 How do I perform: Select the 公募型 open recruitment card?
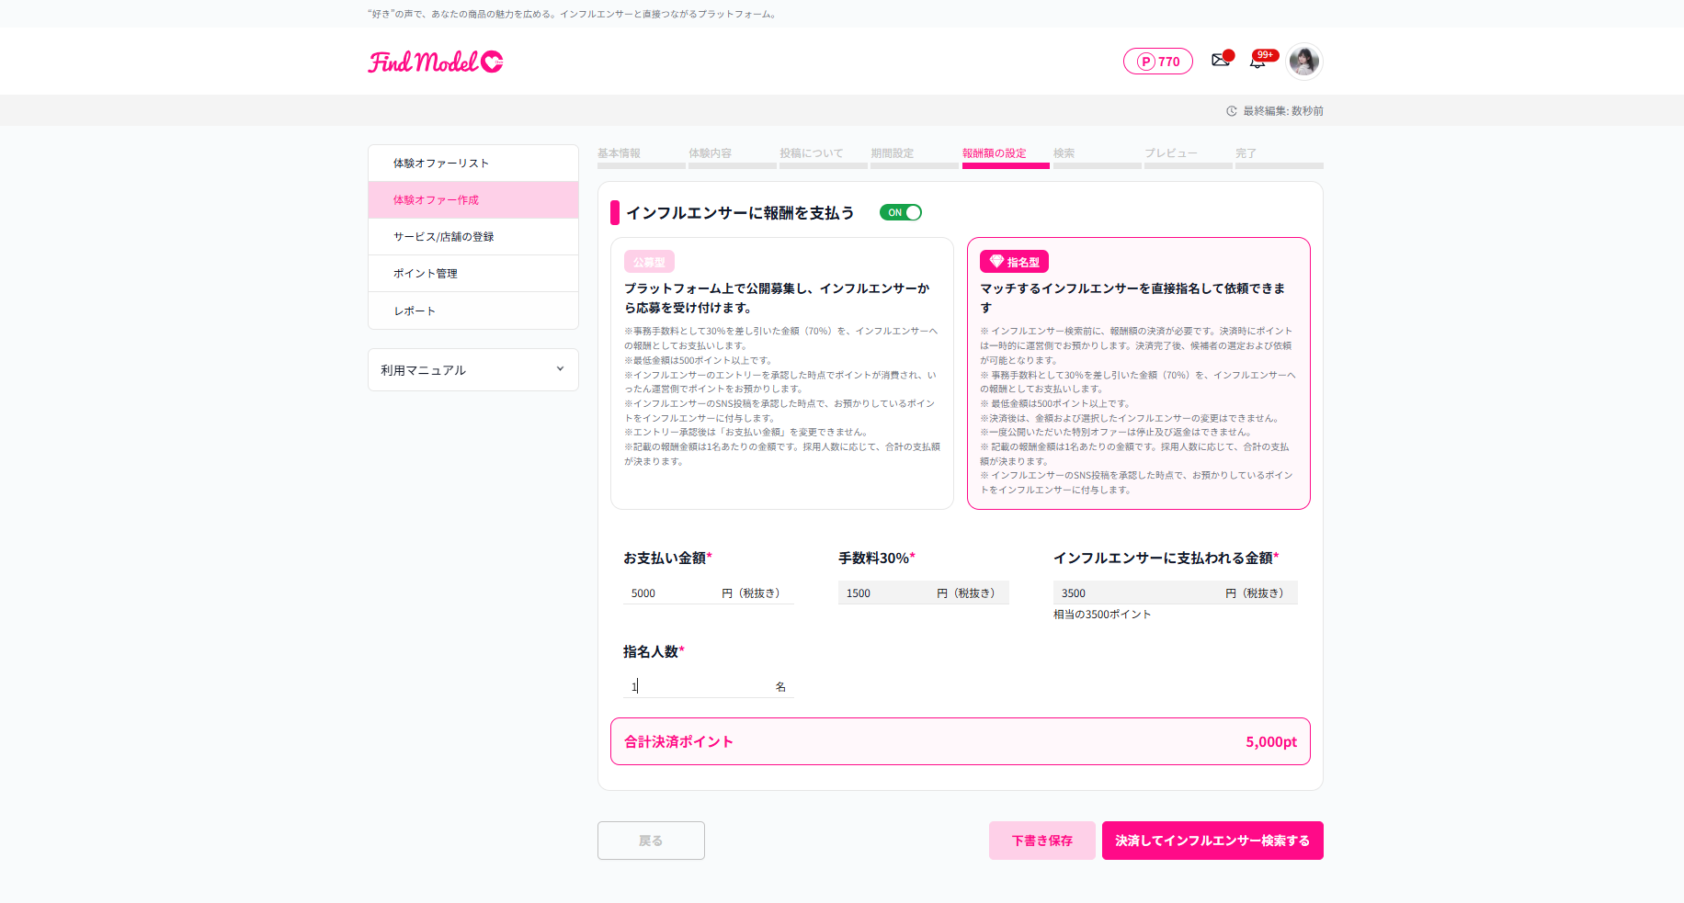coord(782,373)
